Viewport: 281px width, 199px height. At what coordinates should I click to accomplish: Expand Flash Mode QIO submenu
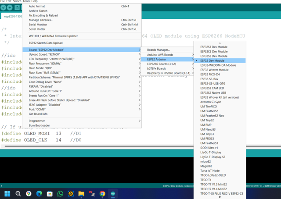(x=82, y=68)
